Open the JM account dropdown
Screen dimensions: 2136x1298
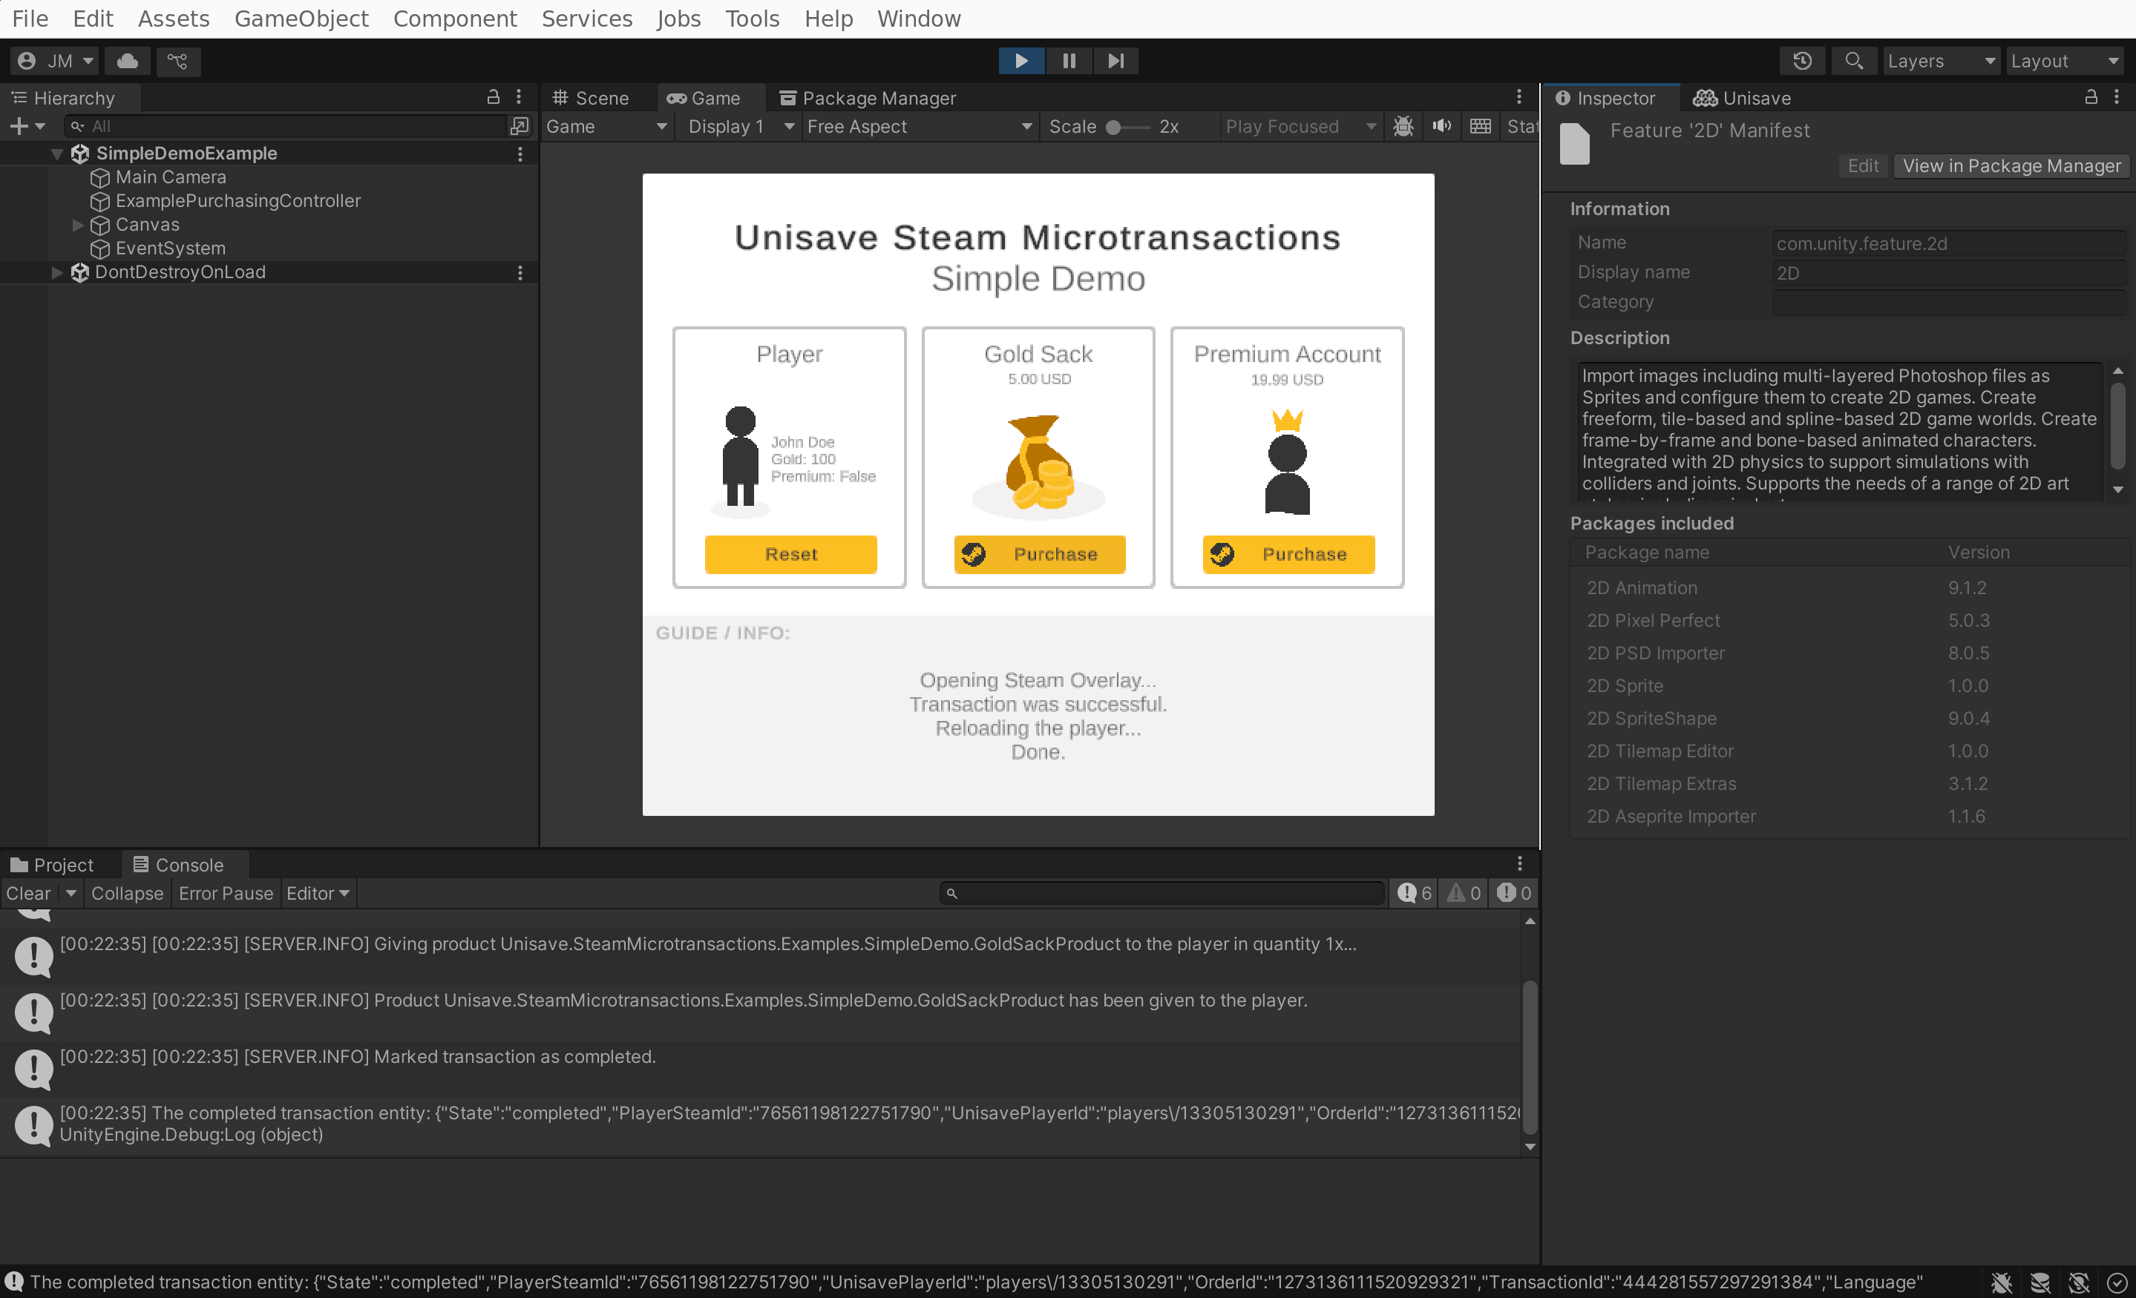pyautogui.click(x=55, y=61)
